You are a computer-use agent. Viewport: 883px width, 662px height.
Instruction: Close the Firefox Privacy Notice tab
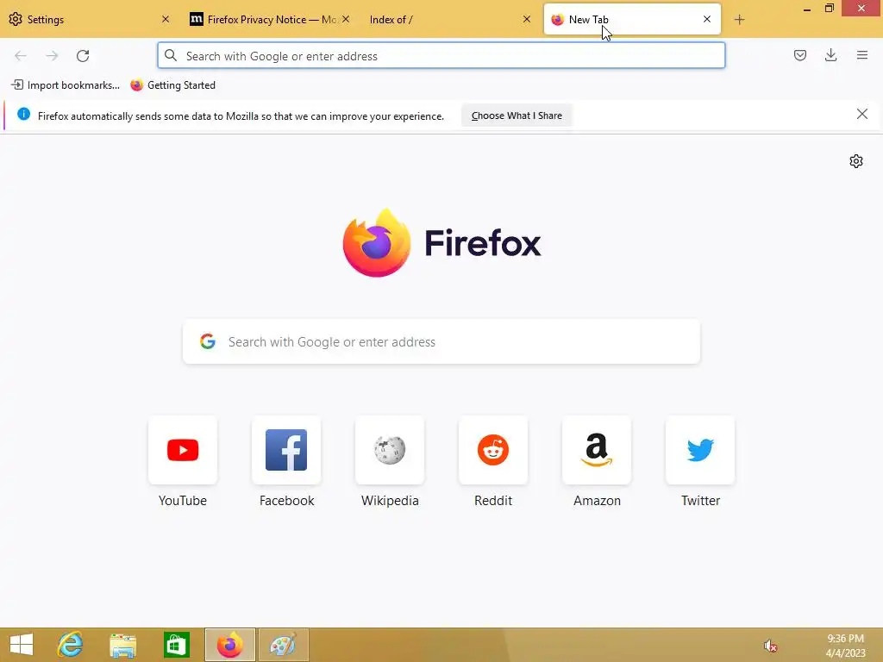click(346, 19)
